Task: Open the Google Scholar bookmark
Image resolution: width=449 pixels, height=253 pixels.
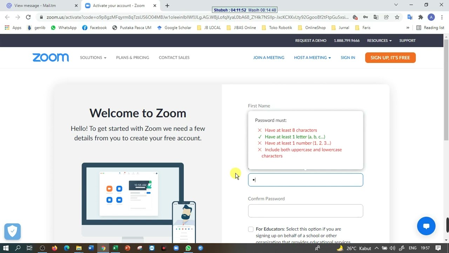Action: click(x=174, y=28)
